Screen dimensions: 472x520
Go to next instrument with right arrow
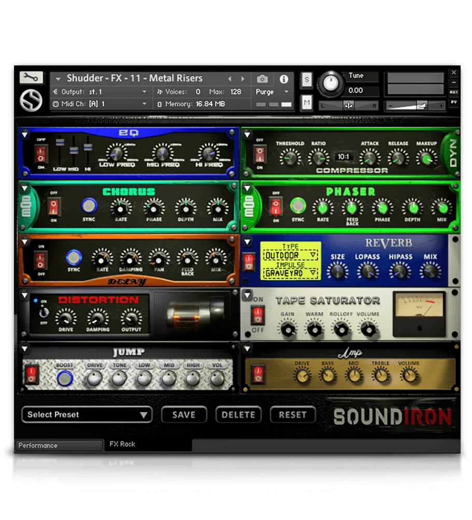pyautogui.click(x=242, y=79)
